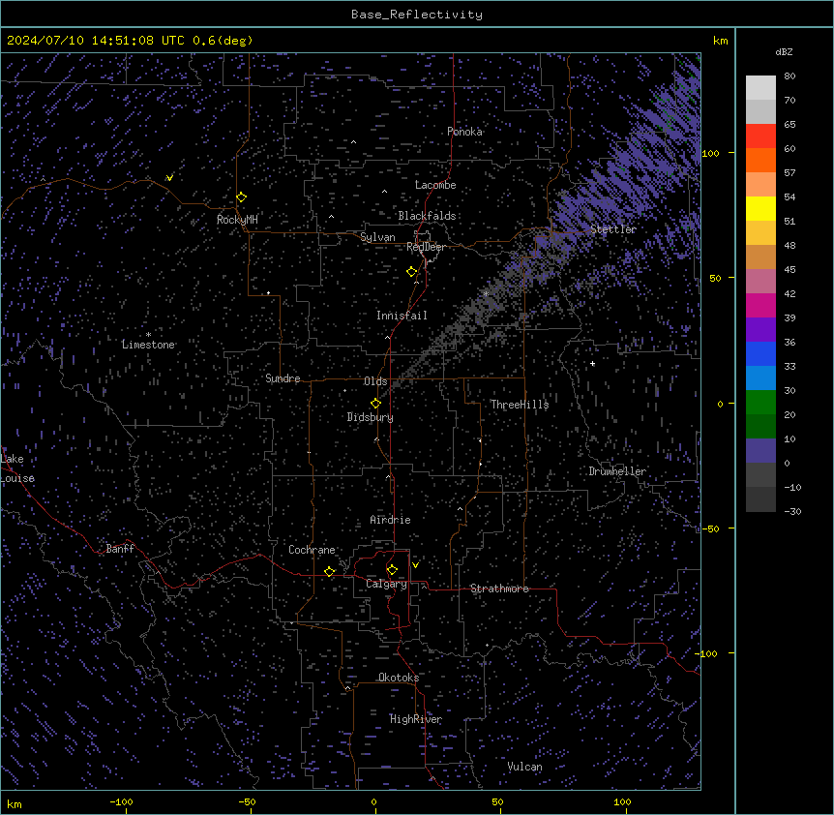Click the Olds label
The image size is (834, 815).
(375, 381)
